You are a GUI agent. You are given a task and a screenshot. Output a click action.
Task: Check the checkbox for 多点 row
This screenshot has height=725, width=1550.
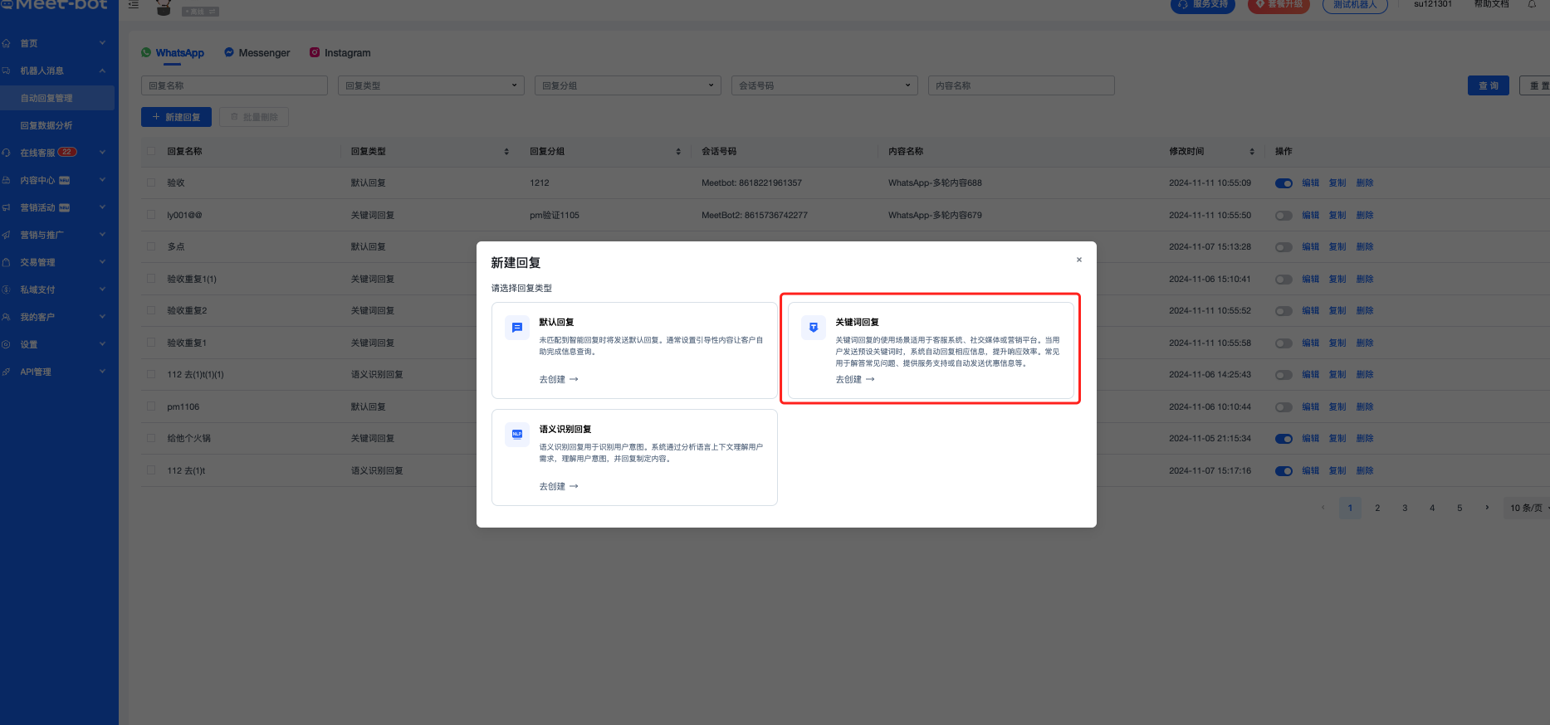coord(151,246)
